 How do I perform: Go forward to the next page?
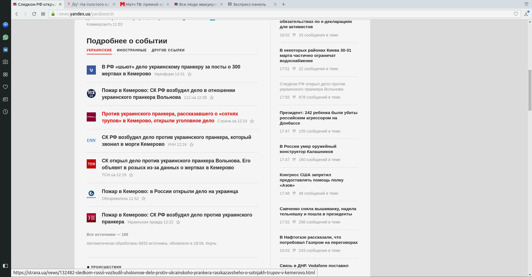click(x=25, y=14)
